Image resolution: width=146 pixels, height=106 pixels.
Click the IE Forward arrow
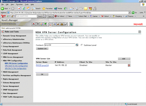[x=13, y=9]
